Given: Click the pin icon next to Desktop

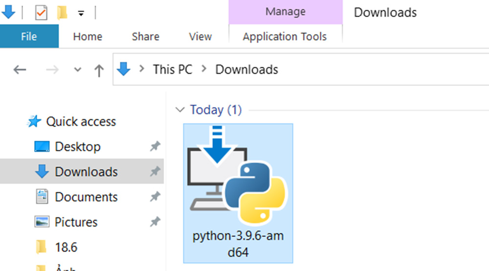Looking at the screenshot, I should [x=155, y=146].
